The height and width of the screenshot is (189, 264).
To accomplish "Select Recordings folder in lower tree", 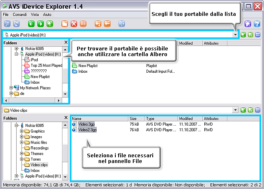I will (x=39, y=148).
